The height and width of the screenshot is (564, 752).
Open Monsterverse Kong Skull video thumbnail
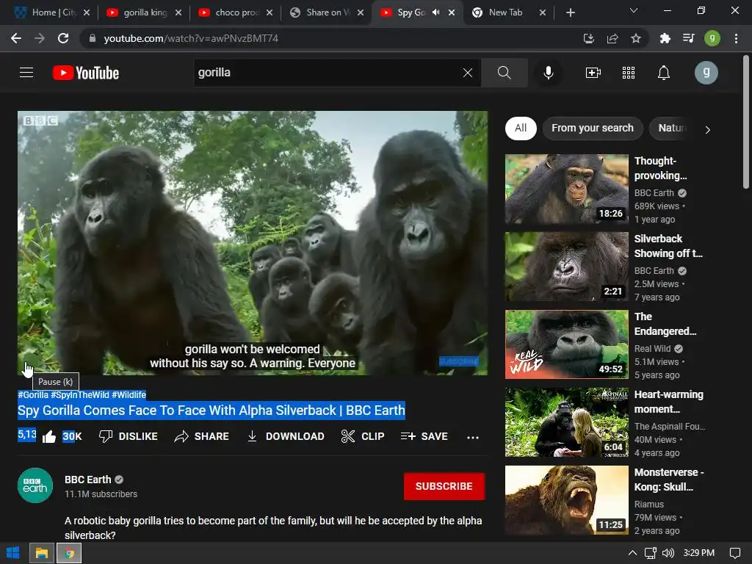pos(566,500)
